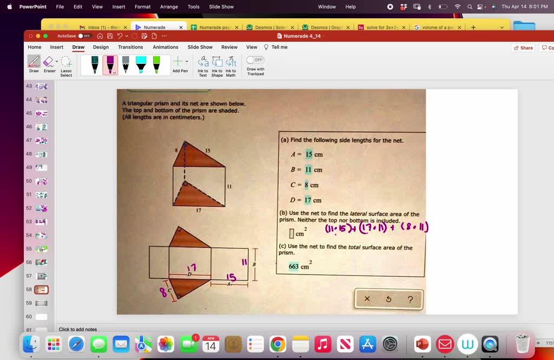Expand the Undo dropdown arrow
The image size is (554, 360).
coord(126,36)
